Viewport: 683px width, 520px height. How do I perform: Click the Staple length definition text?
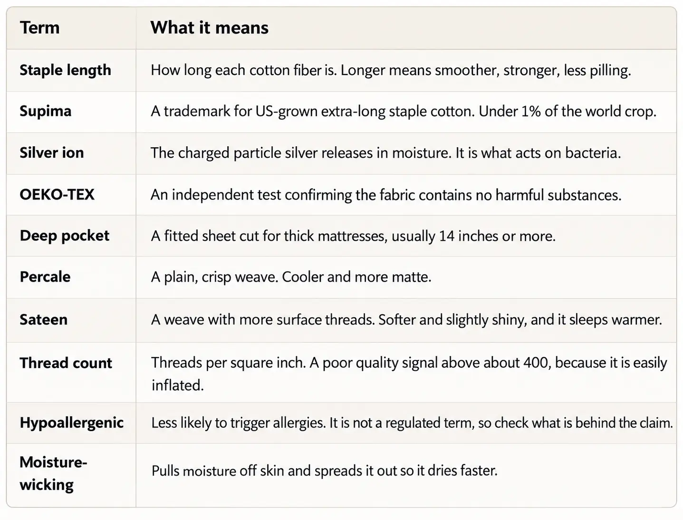point(391,70)
